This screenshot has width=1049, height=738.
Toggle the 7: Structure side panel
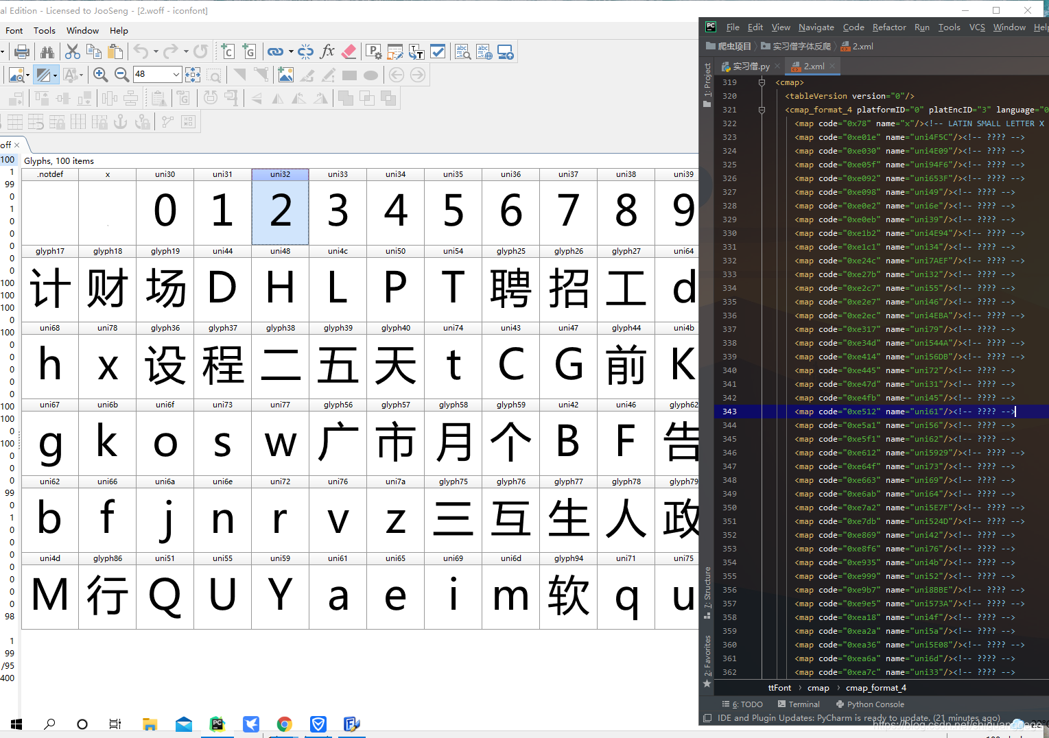click(x=707, y=593)
